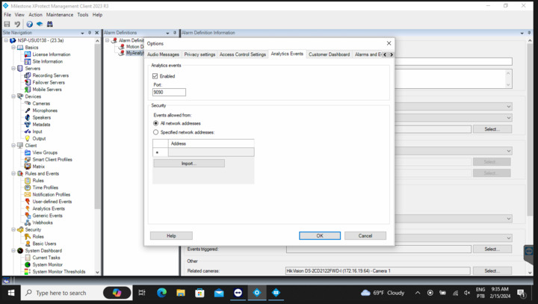Open Analytics Events in the site navigation
This screenshot has width=538, height=304.
pos(48,208)
